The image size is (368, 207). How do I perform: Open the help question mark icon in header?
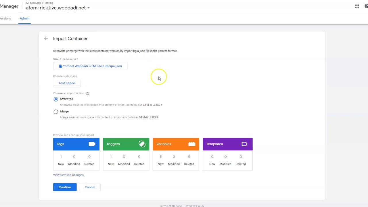367,6
